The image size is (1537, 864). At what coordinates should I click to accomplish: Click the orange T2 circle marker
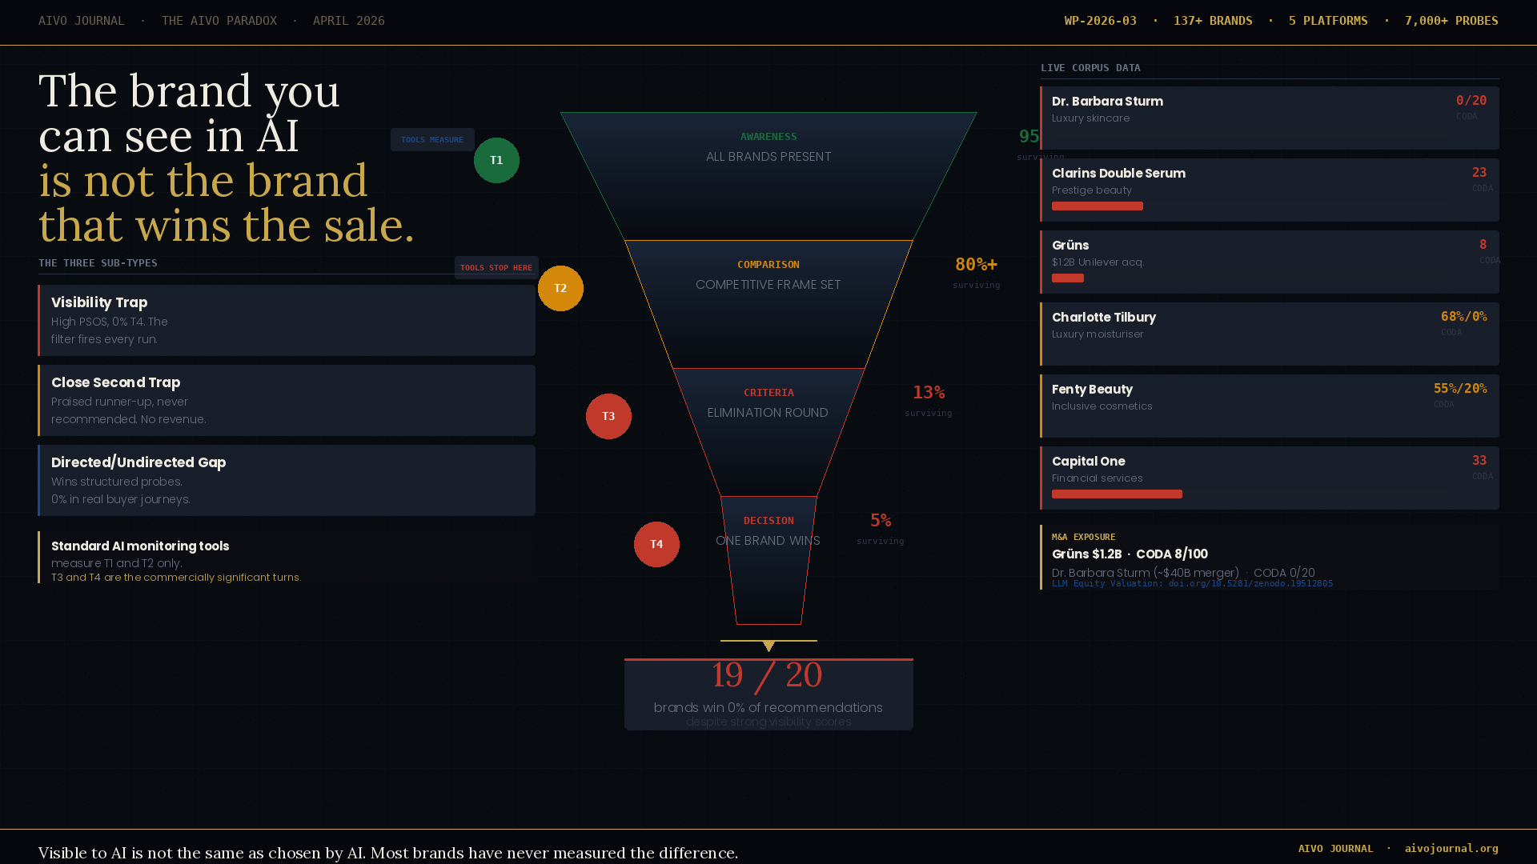(560, 288)
